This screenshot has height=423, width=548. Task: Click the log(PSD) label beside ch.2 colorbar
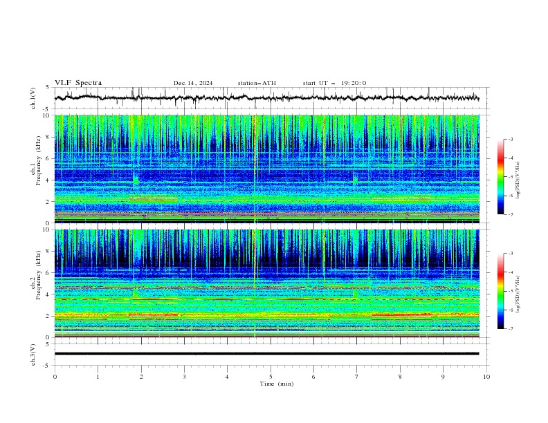pos(518,294)
